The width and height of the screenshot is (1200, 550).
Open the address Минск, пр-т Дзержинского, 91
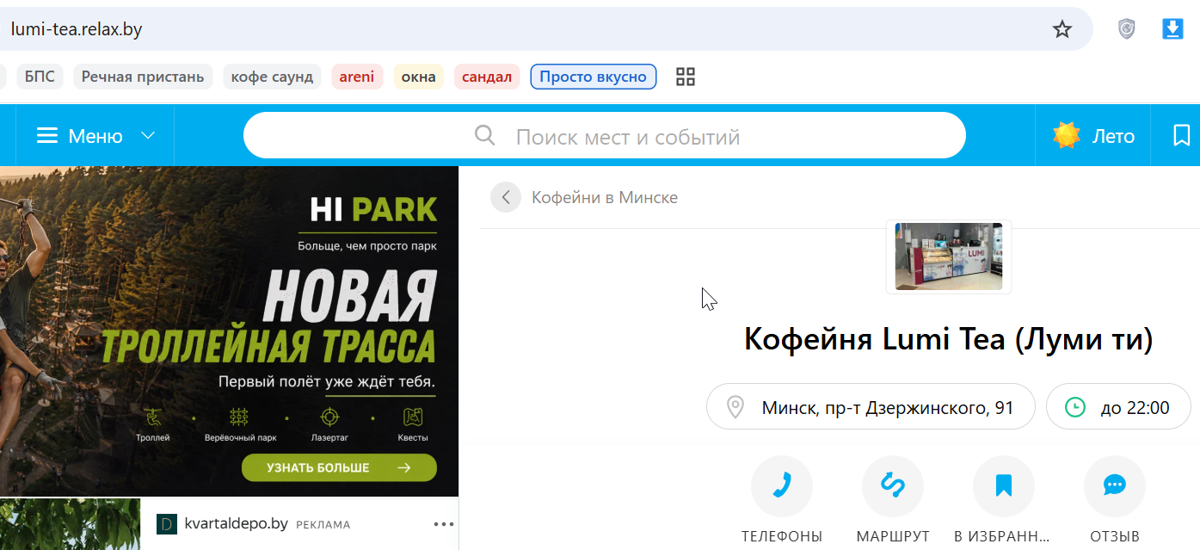(871, 407)
